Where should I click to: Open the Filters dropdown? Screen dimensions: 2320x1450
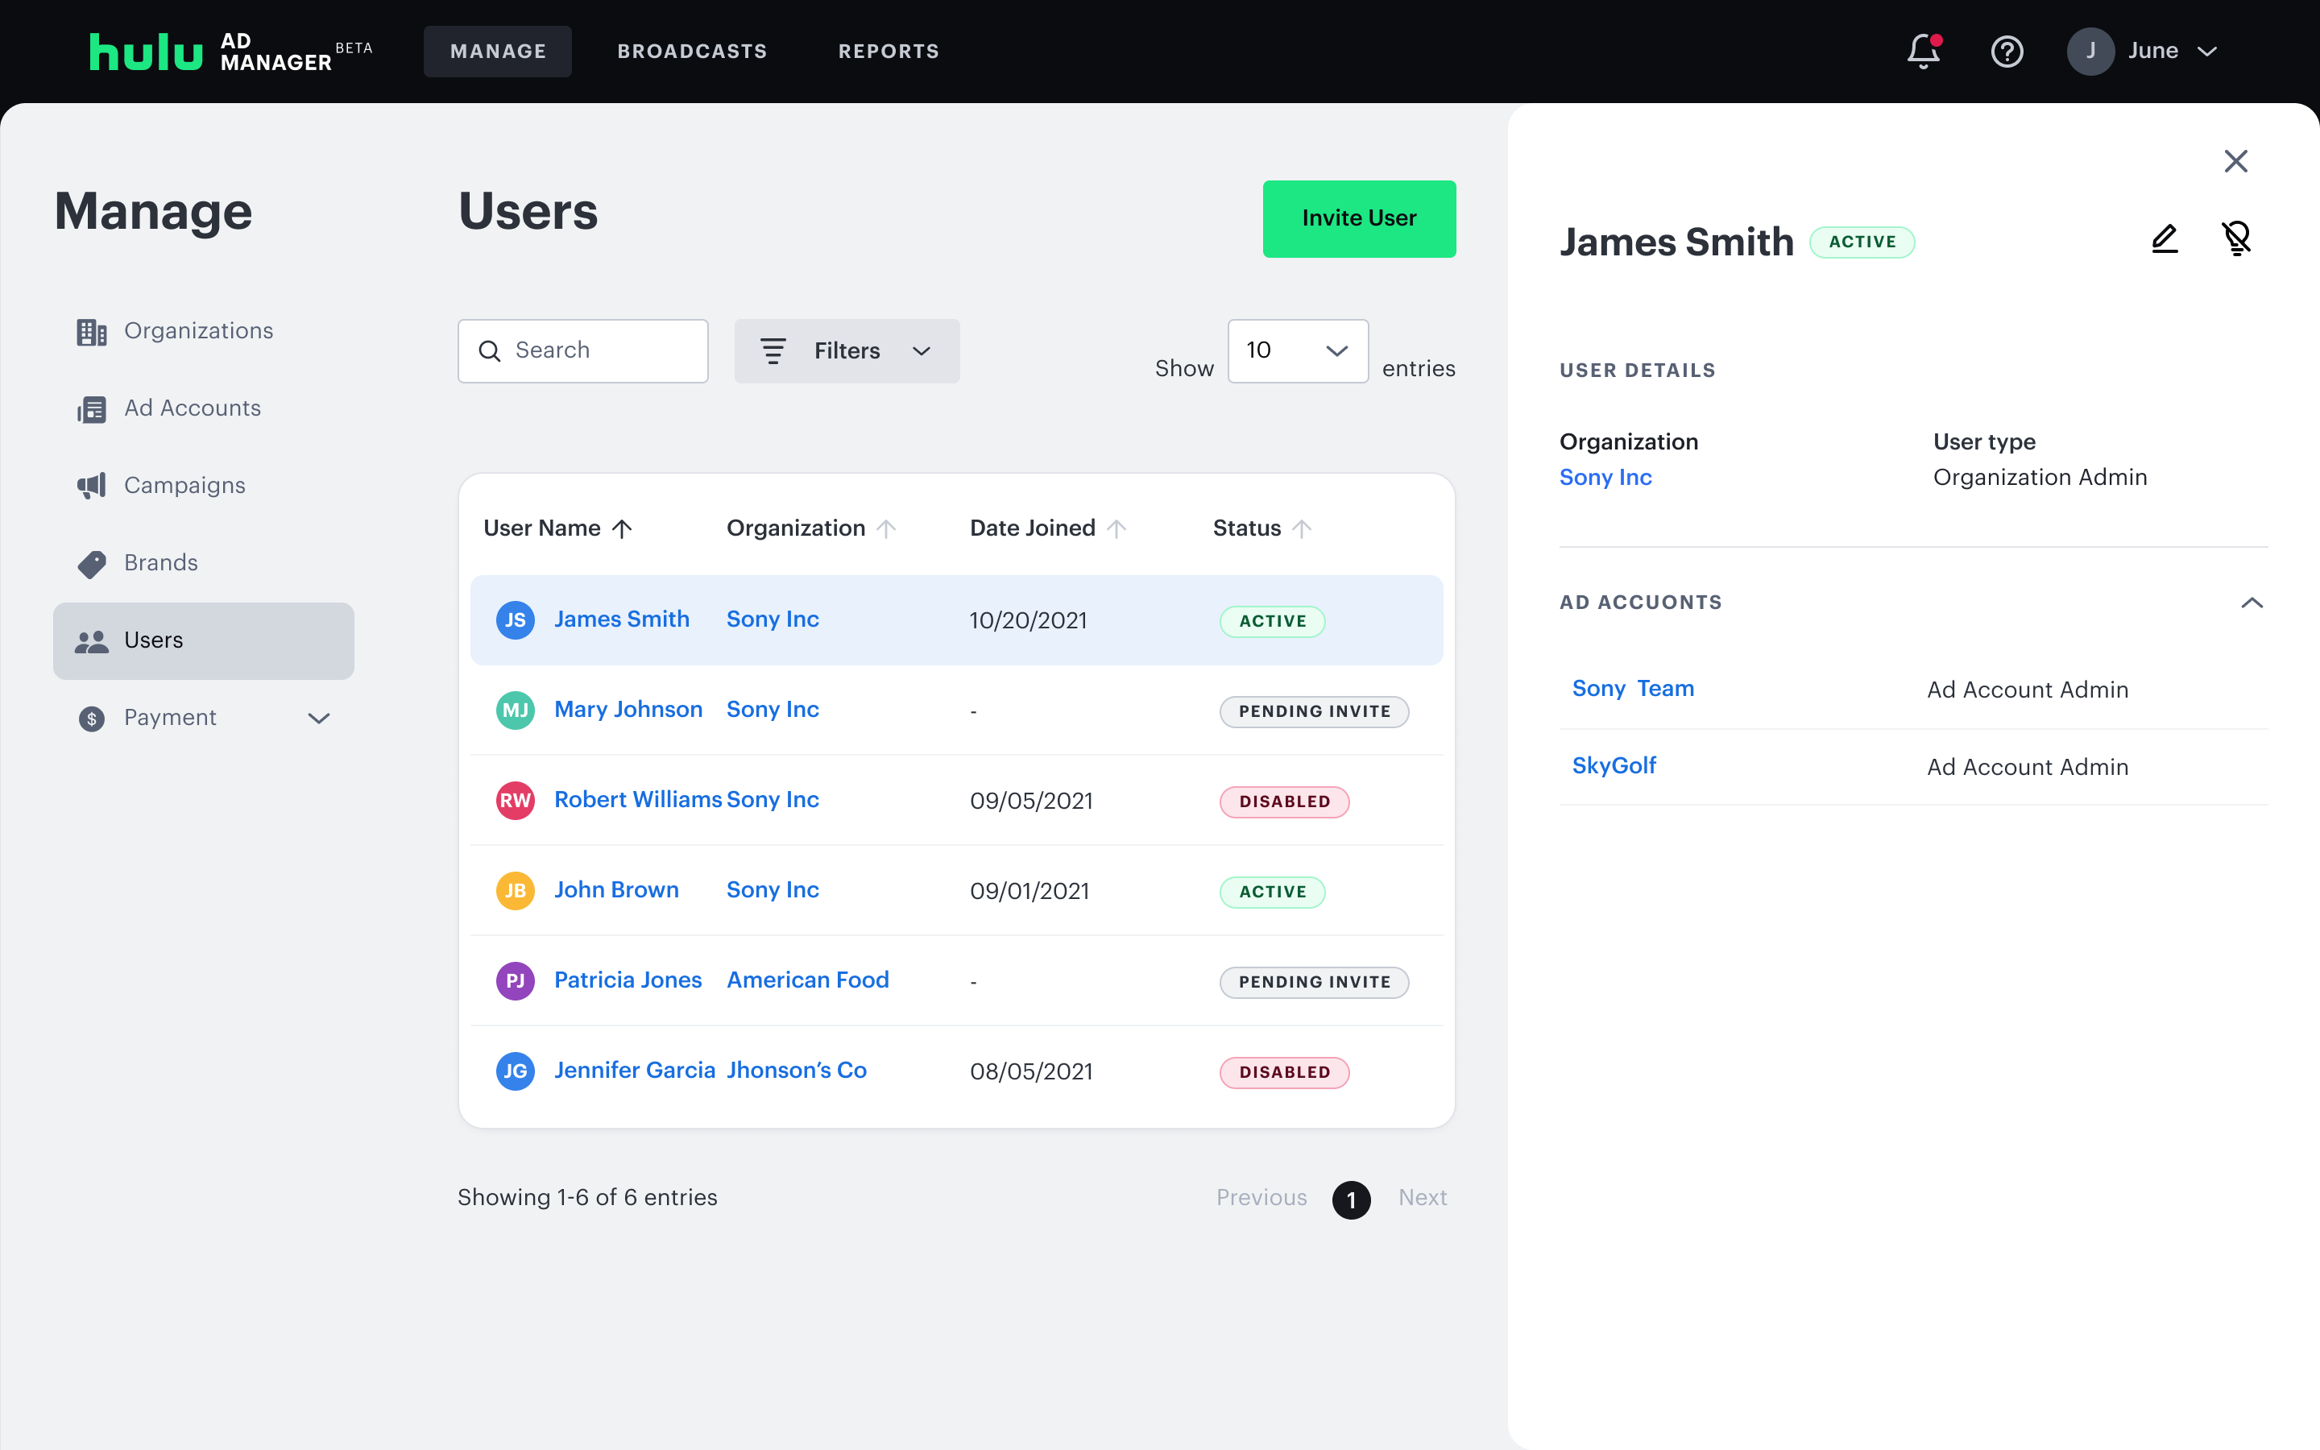pos(847,351)
